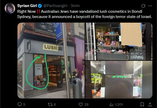Bookmark this tweet
This screenshot has height=108, width=157.
142,104
